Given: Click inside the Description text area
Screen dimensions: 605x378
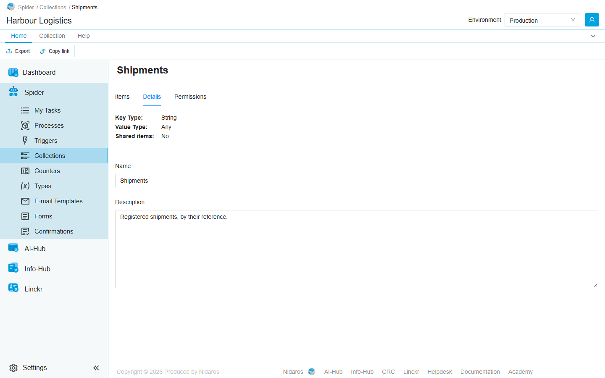Looking at the screenshot, I should pyautogui.click(x=356, y=249).
